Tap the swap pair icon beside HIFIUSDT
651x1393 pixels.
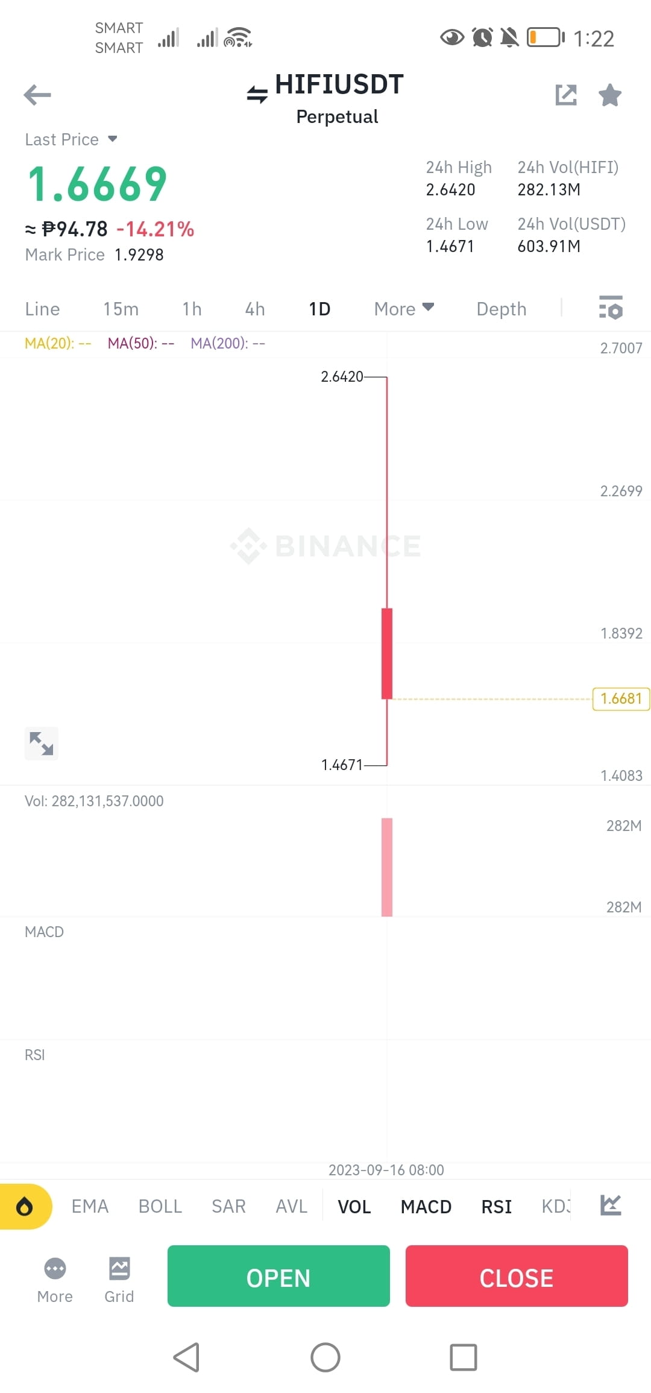(x=257, y=94)
